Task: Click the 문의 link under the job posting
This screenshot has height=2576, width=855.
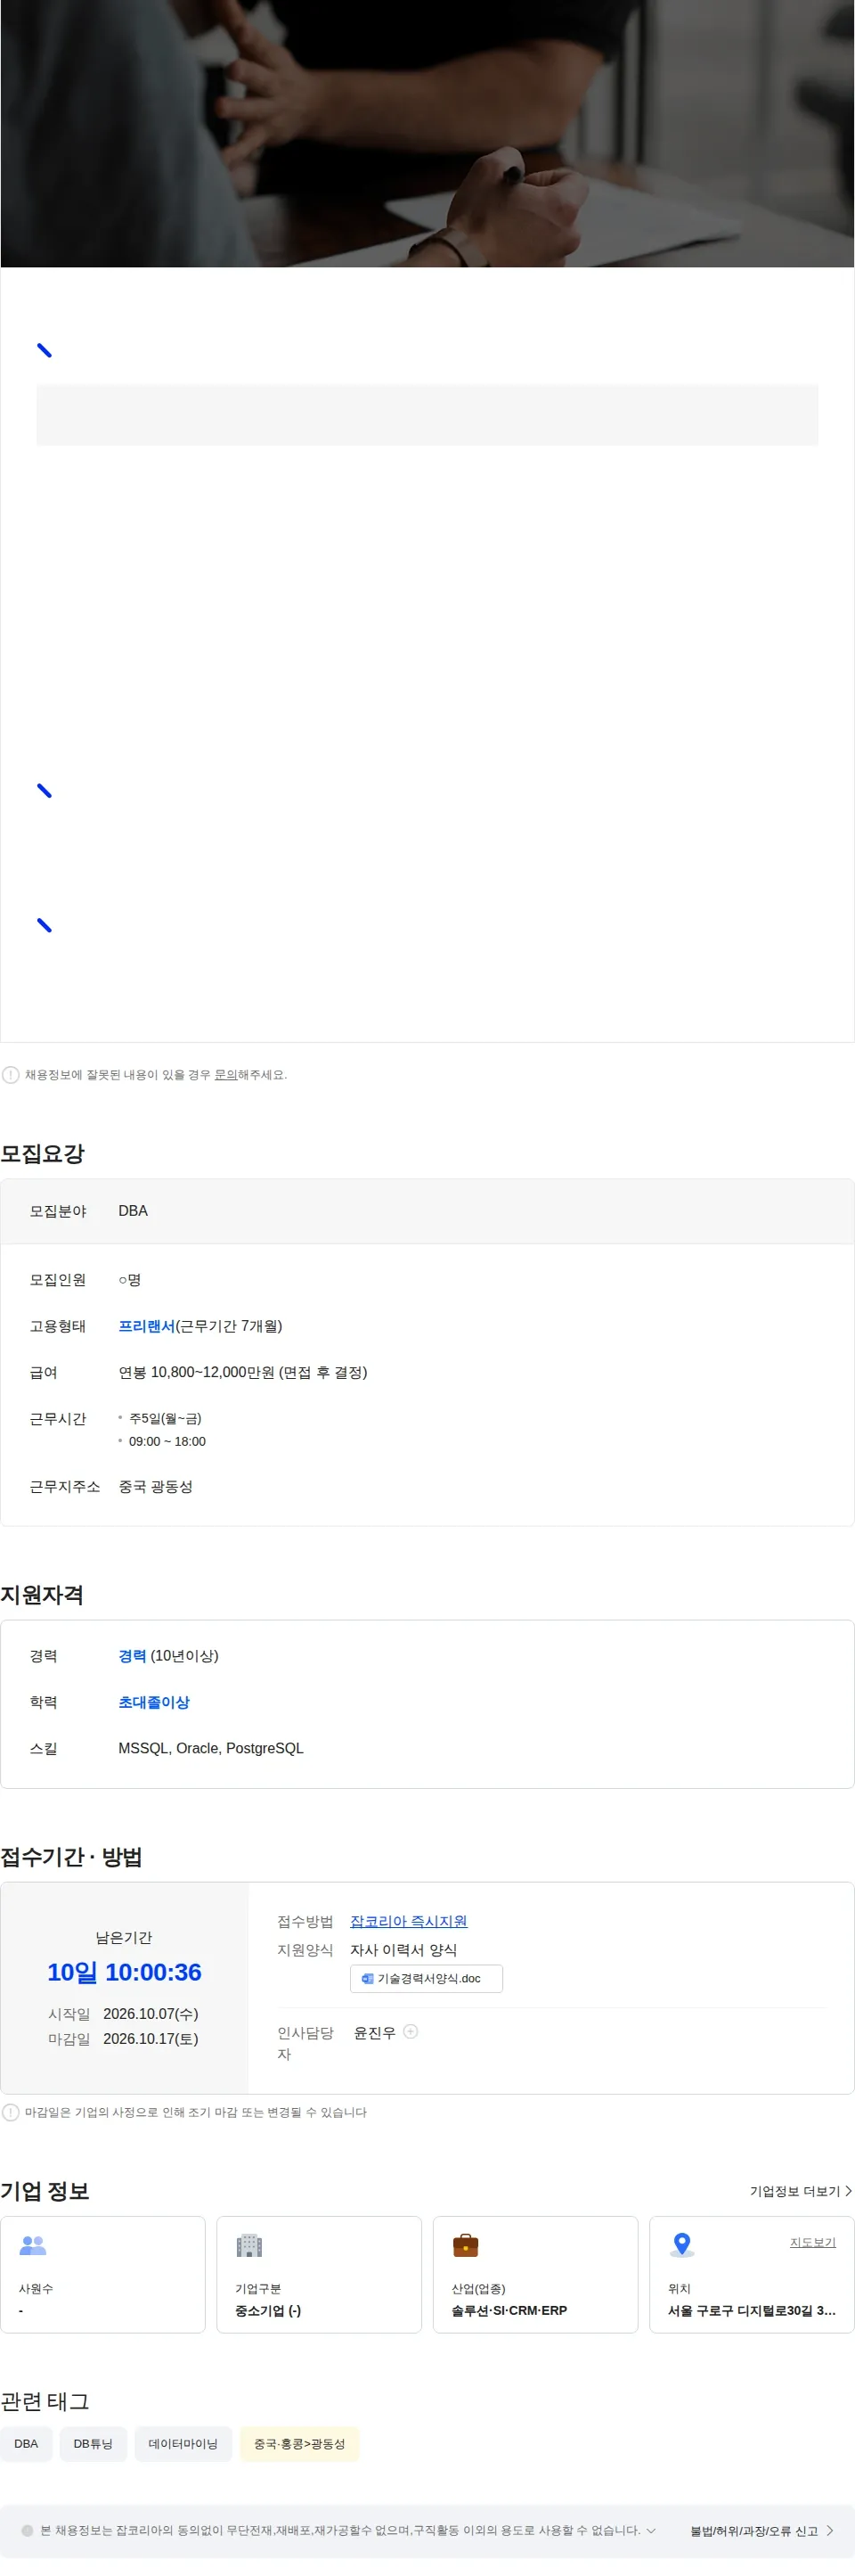Action: click(x=225, y=1075)
